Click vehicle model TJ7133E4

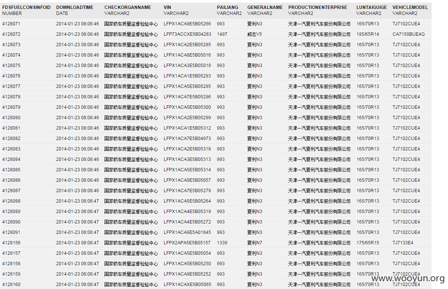pyautogui.click(x=403, y=243)
